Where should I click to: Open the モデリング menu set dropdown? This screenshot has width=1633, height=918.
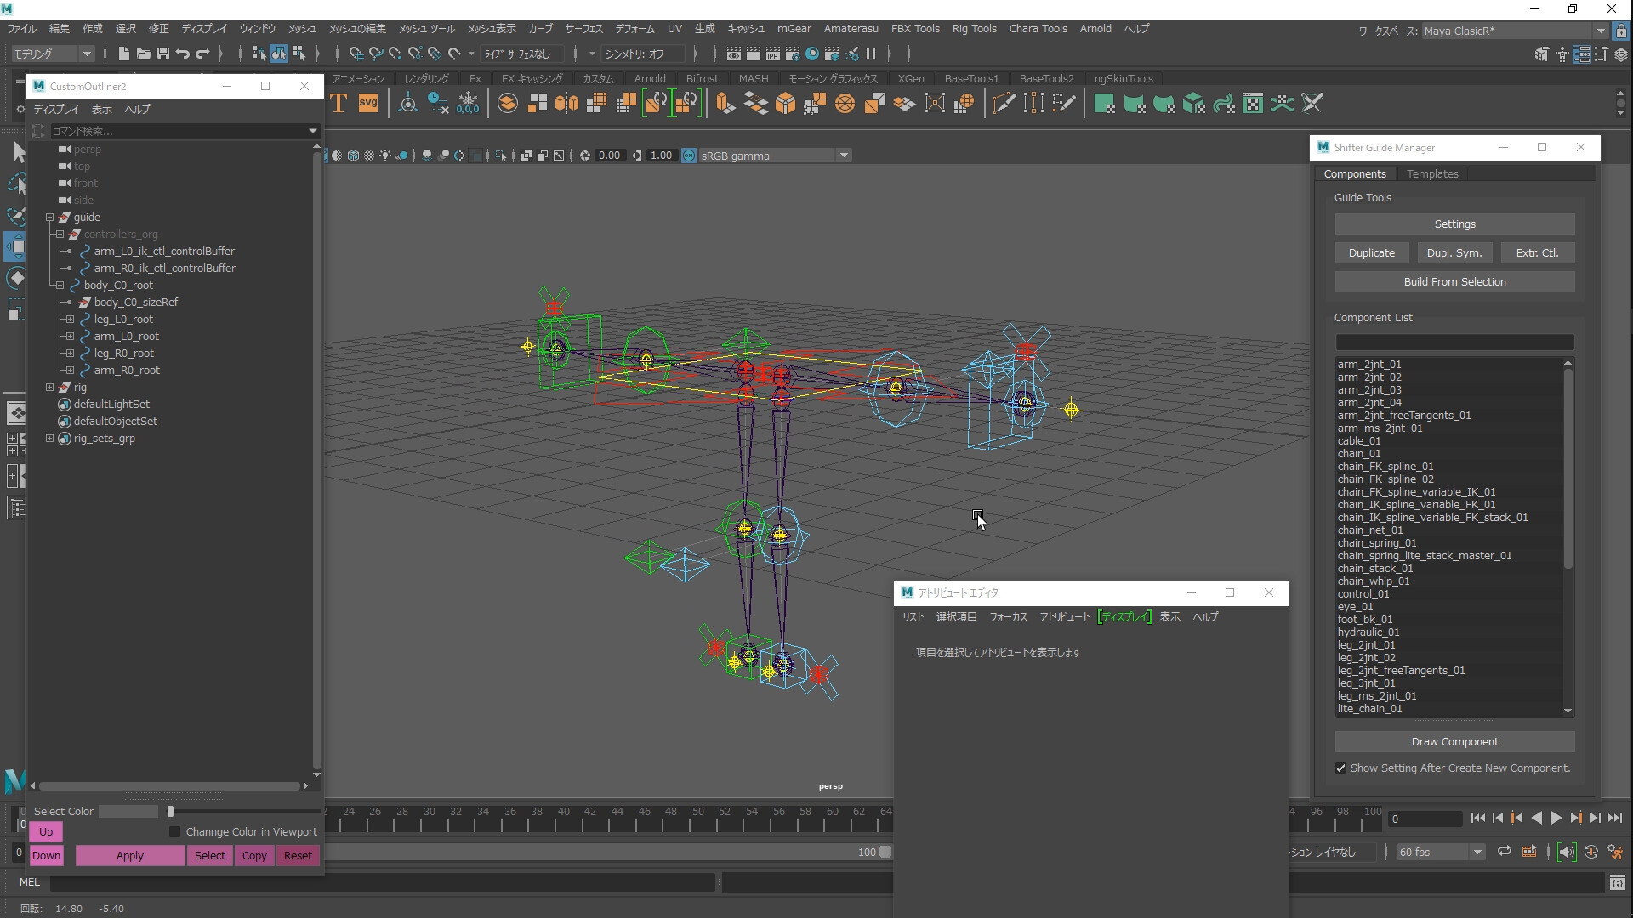pyautogui.click(x=53, y=54)
